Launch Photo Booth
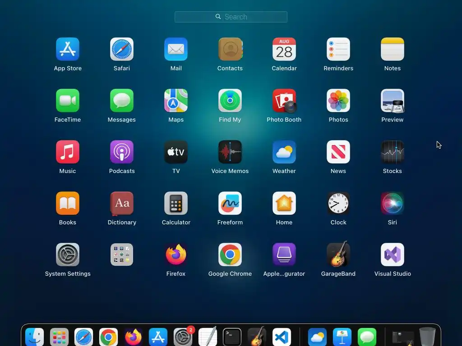The height and width of the screenshot is (346, 462). click(x=284, y=100)
